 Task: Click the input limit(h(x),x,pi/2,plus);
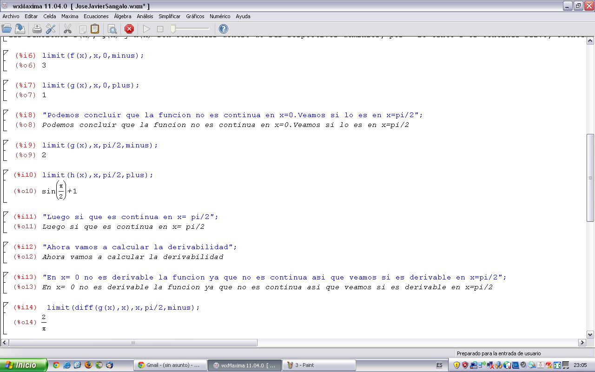click(x=98, y=175)
